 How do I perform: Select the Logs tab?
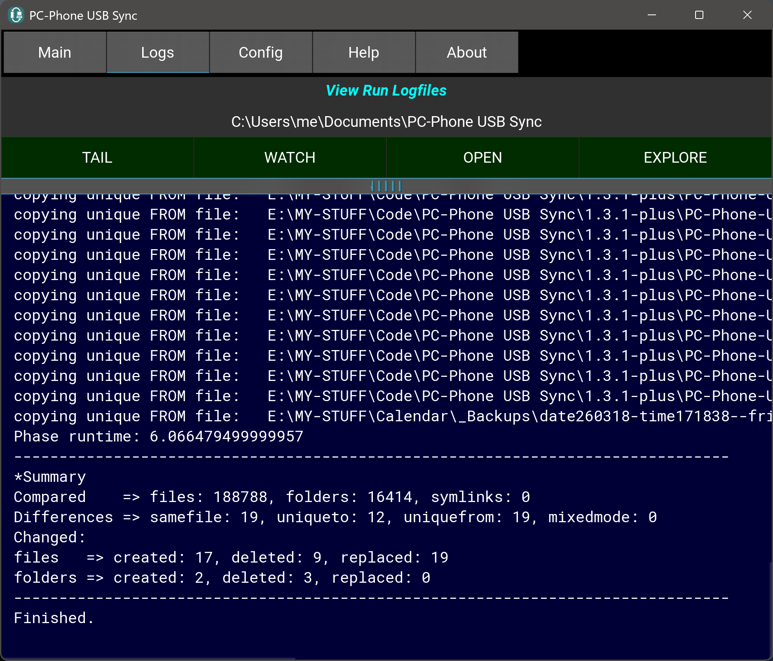157,52
